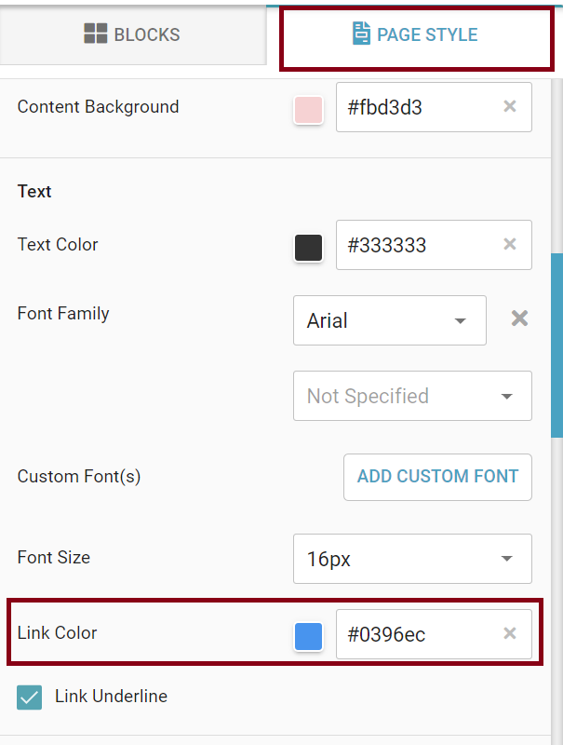Click the Add Custom Font button

[437, 477]
